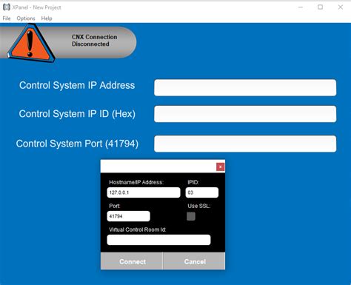Viewport: 351px width, 285px height.
Task: Click the Connect button
Action: pos(132,261)
